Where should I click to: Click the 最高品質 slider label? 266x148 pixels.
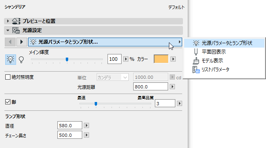coord(146,98)
